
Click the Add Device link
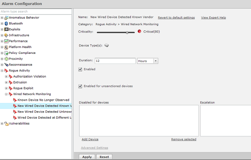[90, 139]
